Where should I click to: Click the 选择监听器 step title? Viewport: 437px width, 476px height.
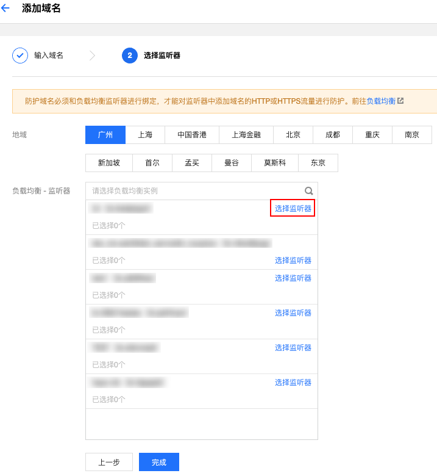162,56
